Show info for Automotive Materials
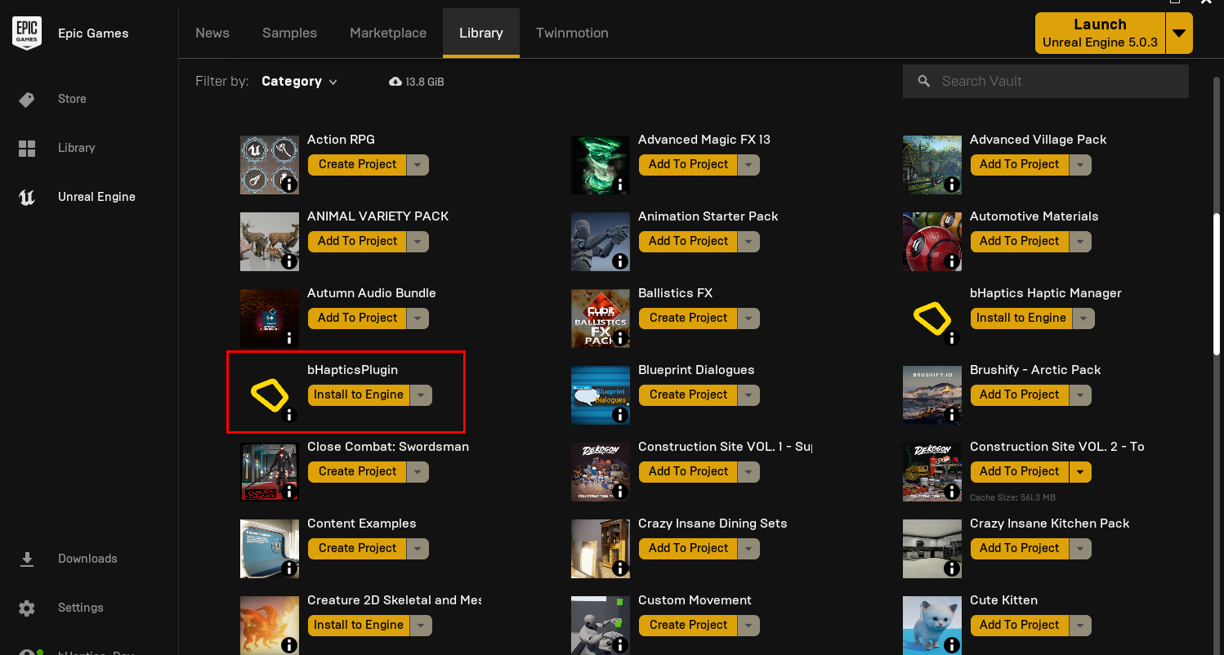 pyautogui.click(x=952, y=261)
